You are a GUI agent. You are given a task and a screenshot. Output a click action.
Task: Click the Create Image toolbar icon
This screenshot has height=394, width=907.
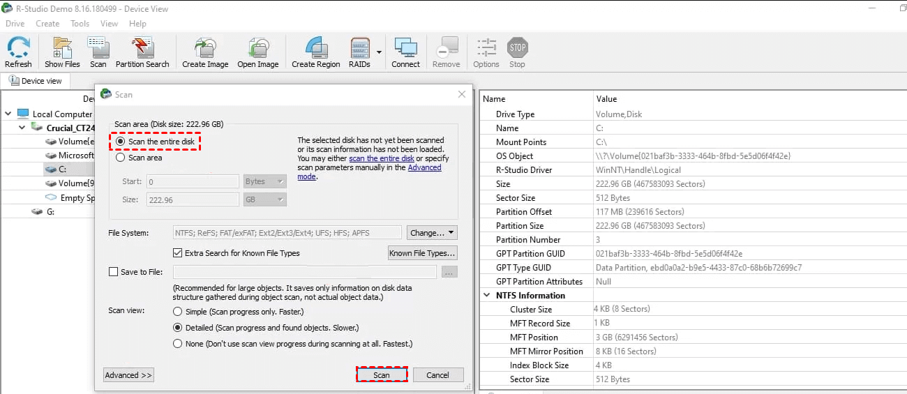tap(205, 52)
